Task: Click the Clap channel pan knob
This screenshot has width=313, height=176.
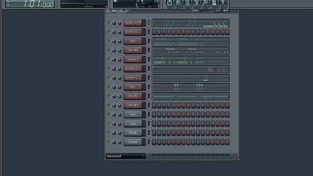Action: 114,124
